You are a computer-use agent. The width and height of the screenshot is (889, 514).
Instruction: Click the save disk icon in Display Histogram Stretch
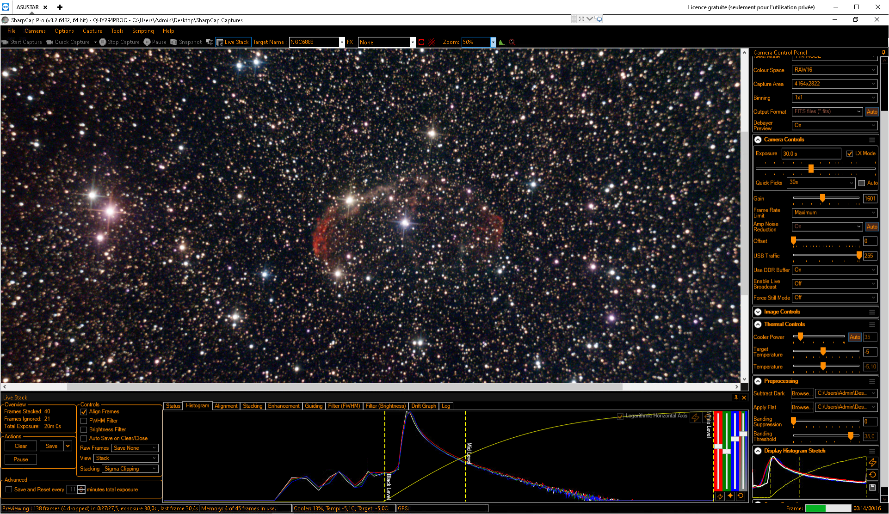pos(872,487)
